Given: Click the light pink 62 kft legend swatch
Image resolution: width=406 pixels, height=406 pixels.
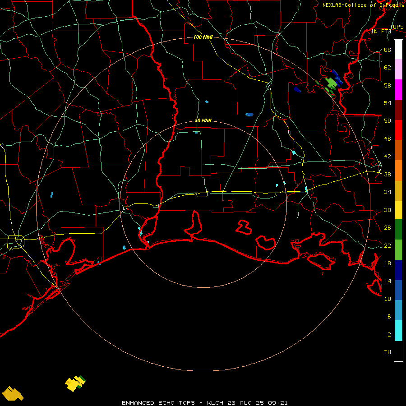Looking at the screenshot, I should coord(398,69).
